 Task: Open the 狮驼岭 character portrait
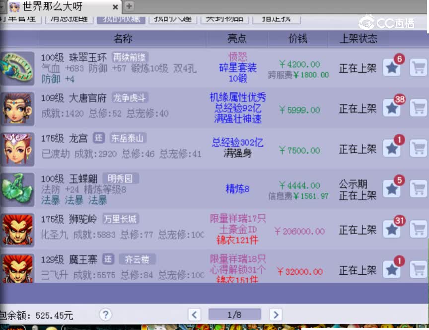click(17, 230)
